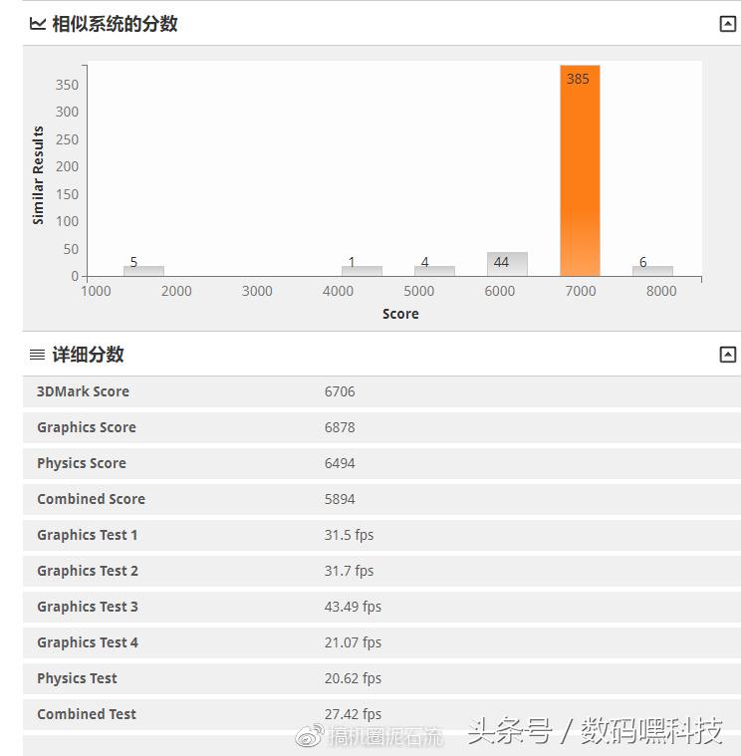Click the 7000 x-axis label
The width and height of the screenshot is (741, 756).
581,291
